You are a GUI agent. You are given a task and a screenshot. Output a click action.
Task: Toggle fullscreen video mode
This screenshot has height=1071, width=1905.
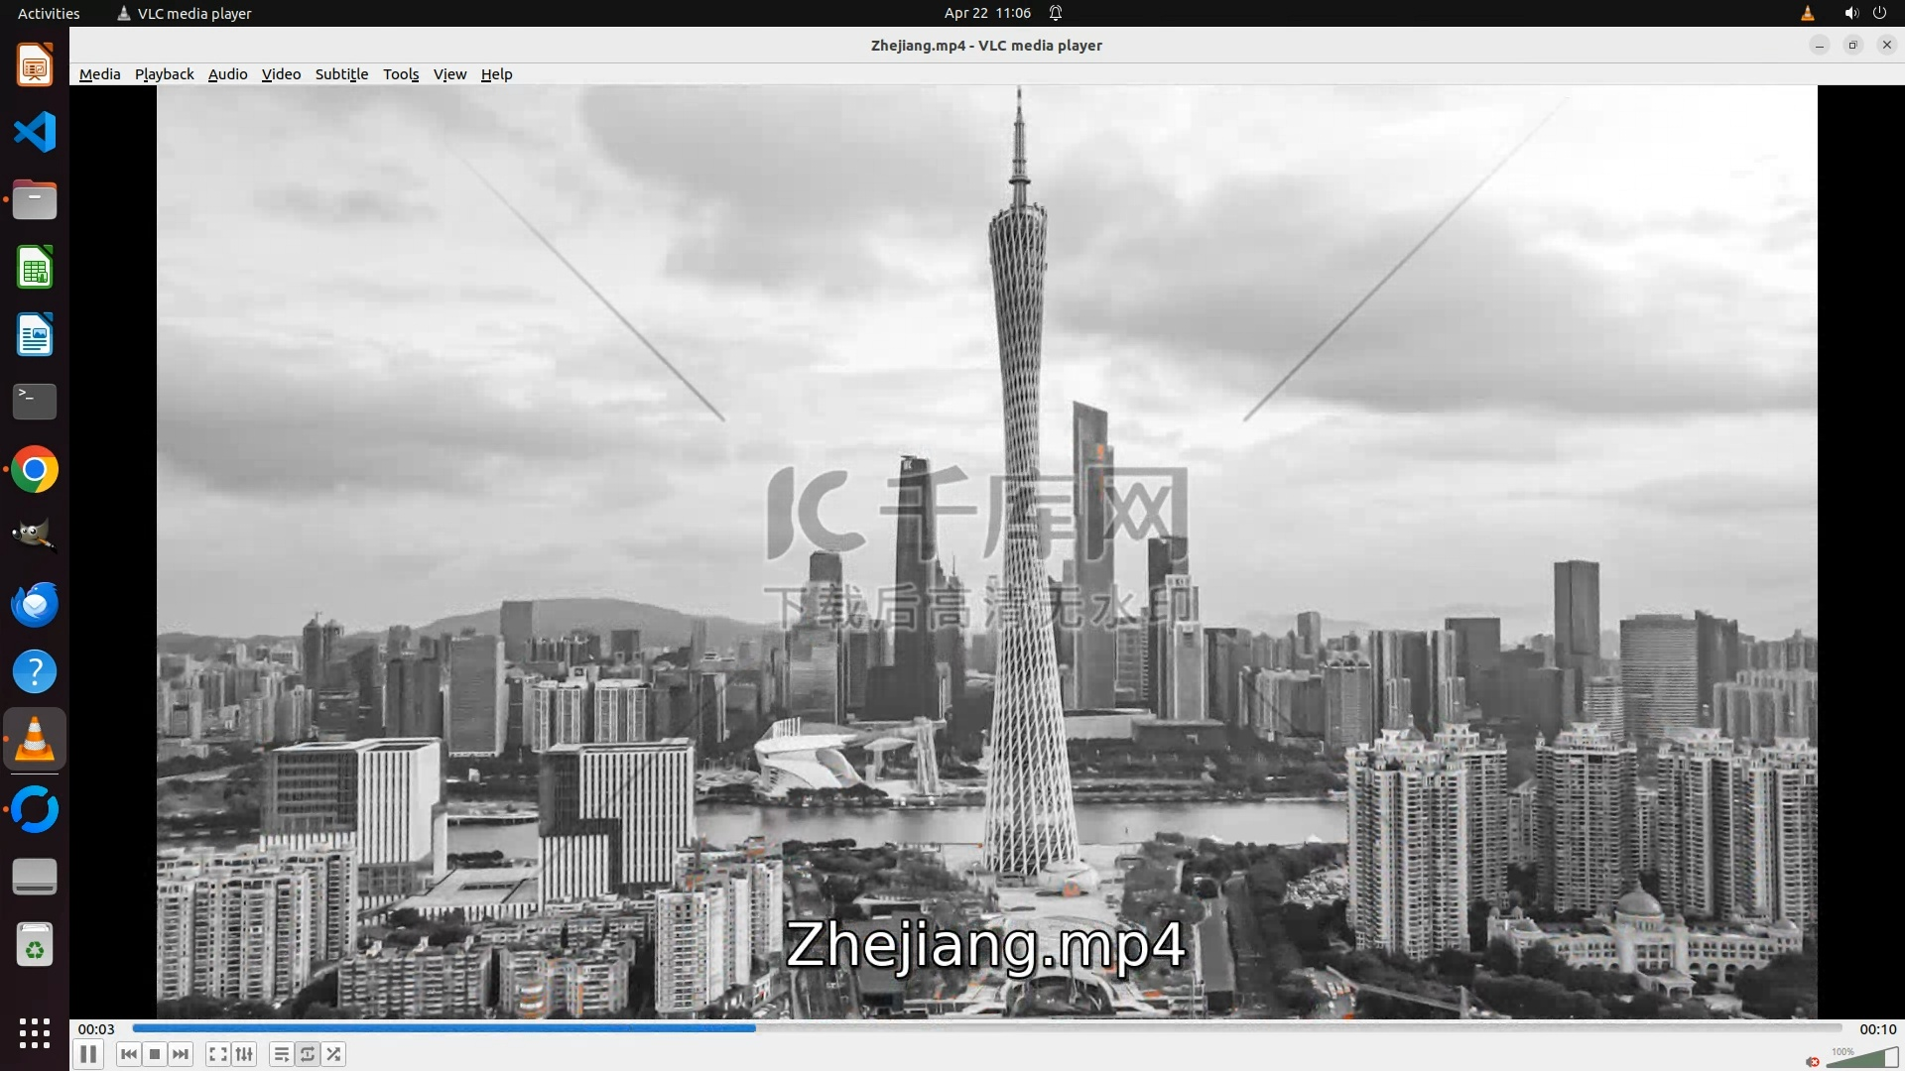pyautogui.click(x=217, y=1054)
